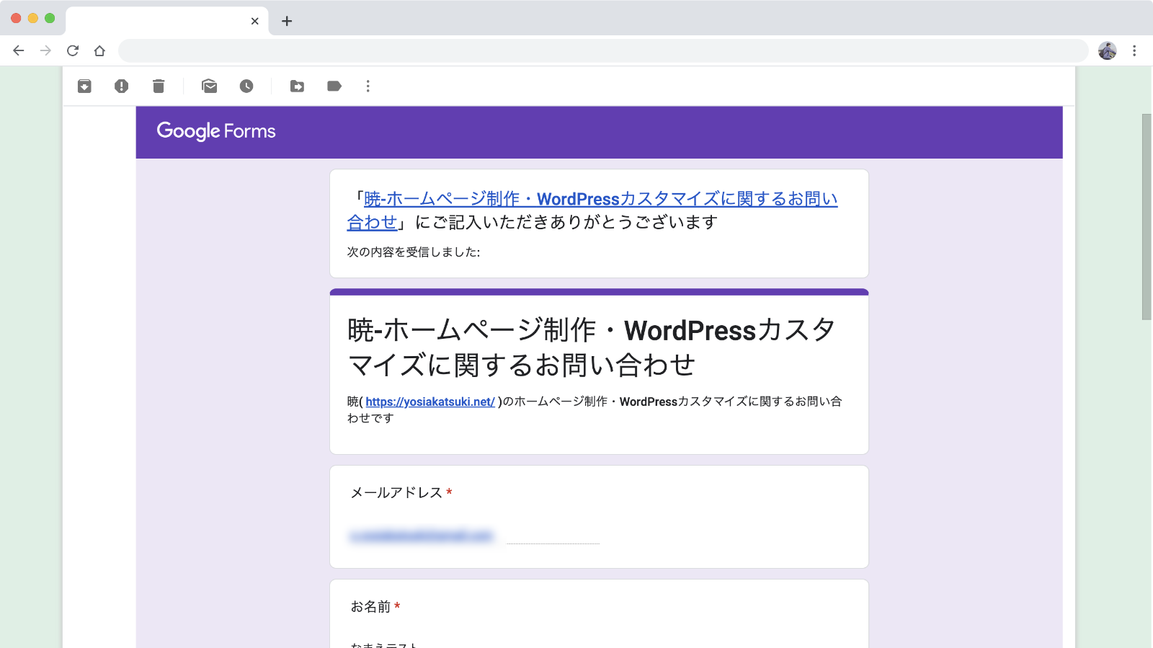The image size is (1153, 648).
Task: Click the page vertical scrollbar thumb
Action: [1147, 216]
